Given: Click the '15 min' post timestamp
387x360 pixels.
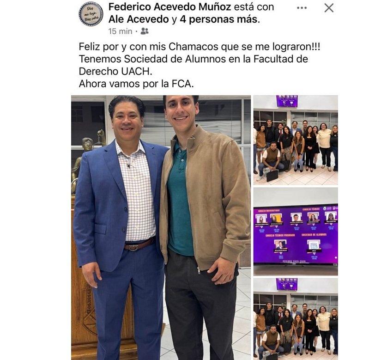Looking at the screenshot, I should (120, 31).
